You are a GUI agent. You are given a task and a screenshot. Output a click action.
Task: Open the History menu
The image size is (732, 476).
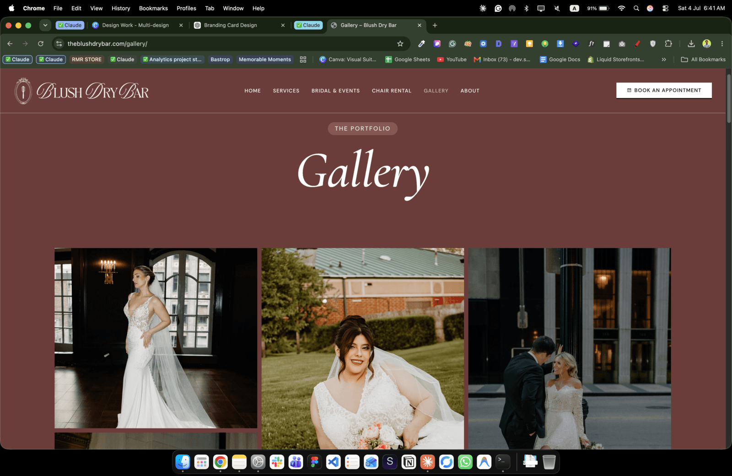point(121,8)
